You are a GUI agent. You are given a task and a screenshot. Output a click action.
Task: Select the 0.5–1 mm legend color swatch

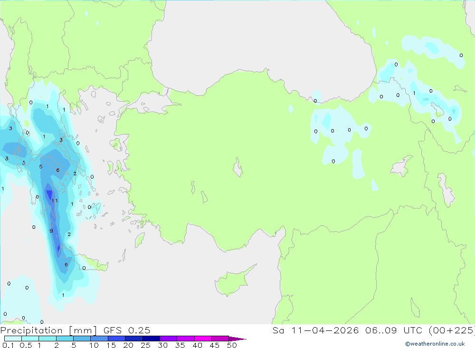tap(30, 339)
